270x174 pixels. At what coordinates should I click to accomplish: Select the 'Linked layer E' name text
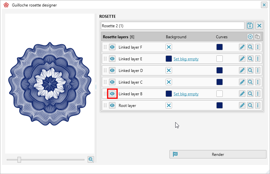coord(130,59)
